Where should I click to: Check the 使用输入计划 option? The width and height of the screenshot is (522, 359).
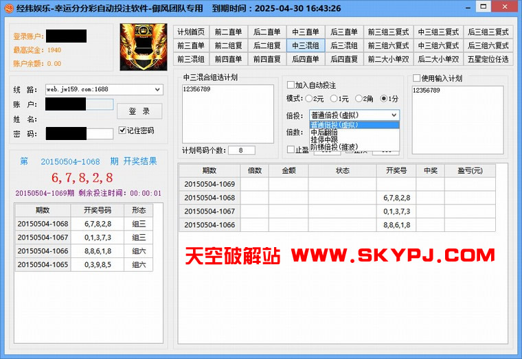coord(416,78)
